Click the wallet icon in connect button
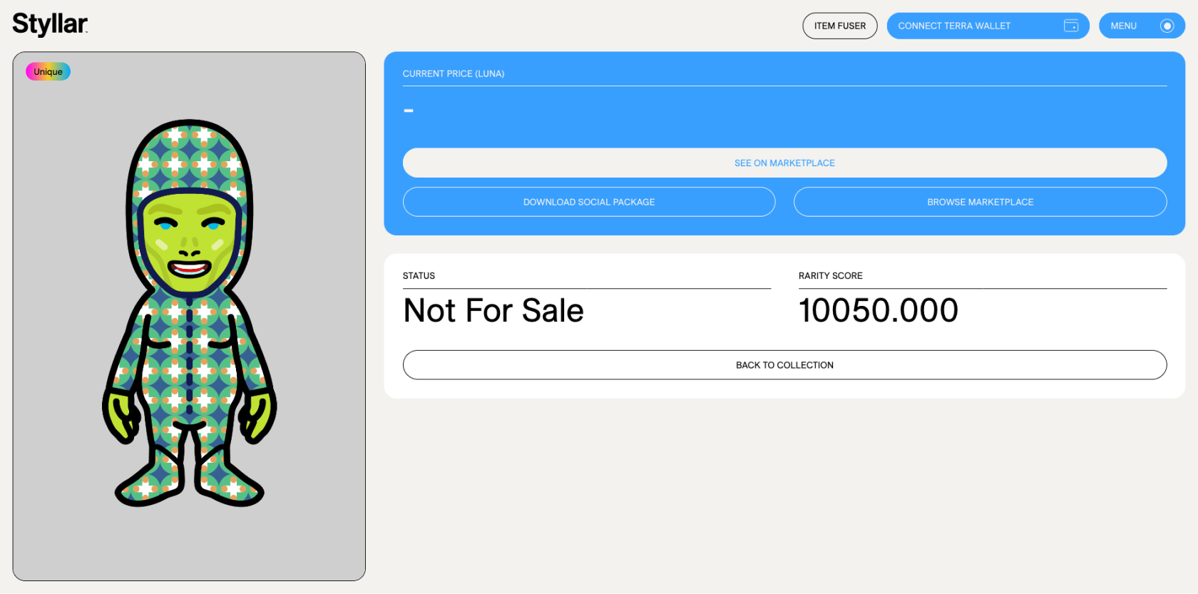The height and width of the screenshot is (594, 1198). (x=1071, y=26)
